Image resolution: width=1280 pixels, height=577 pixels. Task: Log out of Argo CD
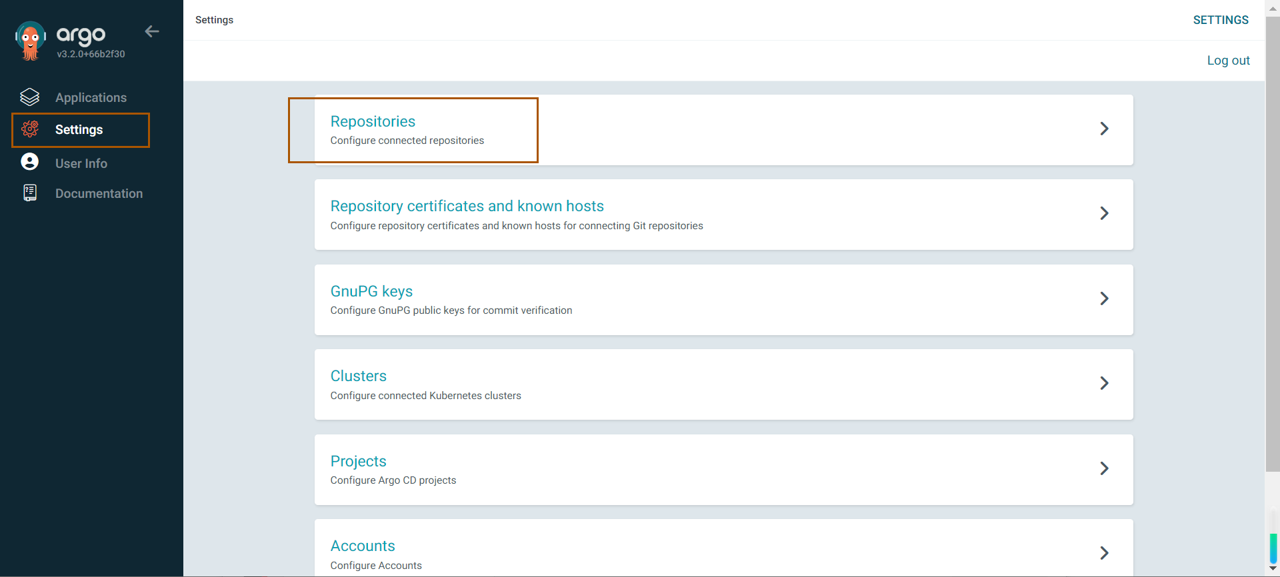click(x=1228, y=61)
